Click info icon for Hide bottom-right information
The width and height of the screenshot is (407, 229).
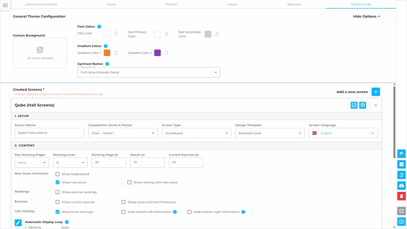click(243, 212)
